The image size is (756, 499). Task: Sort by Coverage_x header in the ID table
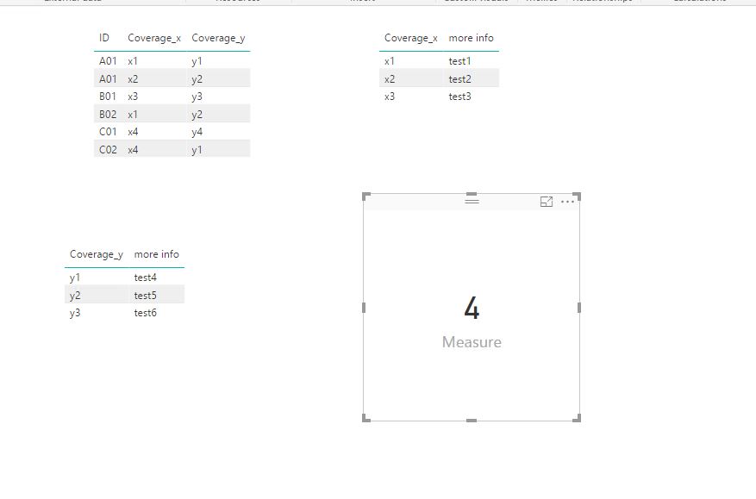(154, 38)
